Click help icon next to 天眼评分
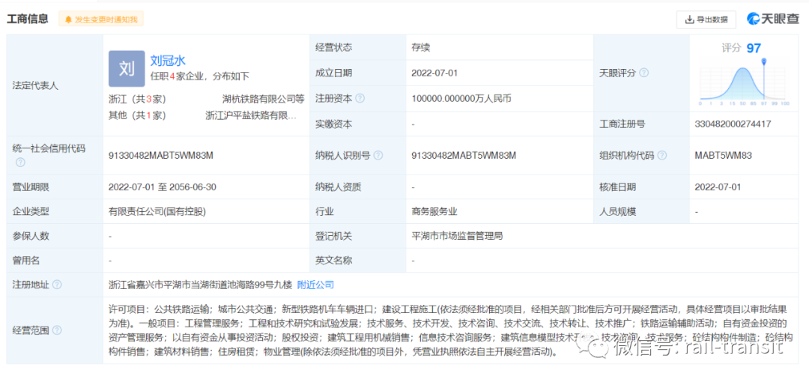The height and width of the screenshot is (382, 809). point(644,73)
